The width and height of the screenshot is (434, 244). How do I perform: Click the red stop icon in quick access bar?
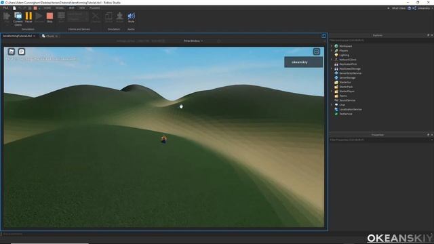coord(35,8)
